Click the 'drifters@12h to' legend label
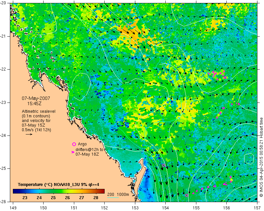This screenshot has width=264, height=211. click(x=89, y=149)
